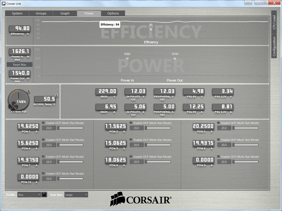The width and height of the screenshot is (282, 211).
Task: Click the badge numbered 1 on temperature readout
Action: (x=56, y=95)
